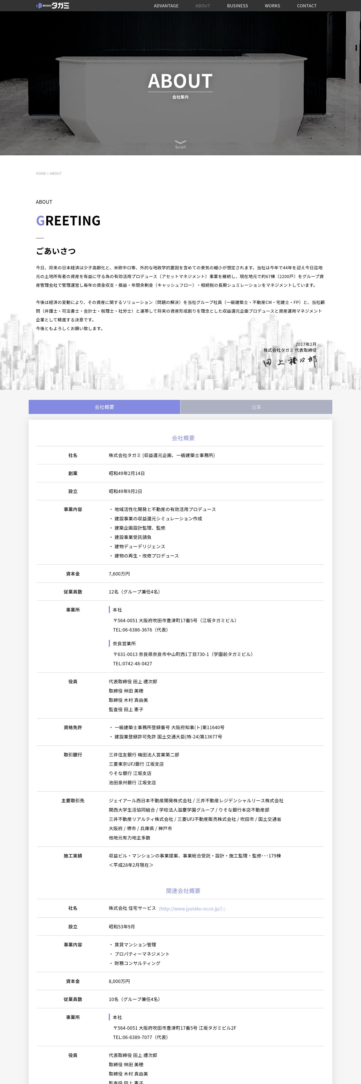Open WORKS in the navigation bar
The height and width of the screenshot is (1084, 361).
click(272, 6)
